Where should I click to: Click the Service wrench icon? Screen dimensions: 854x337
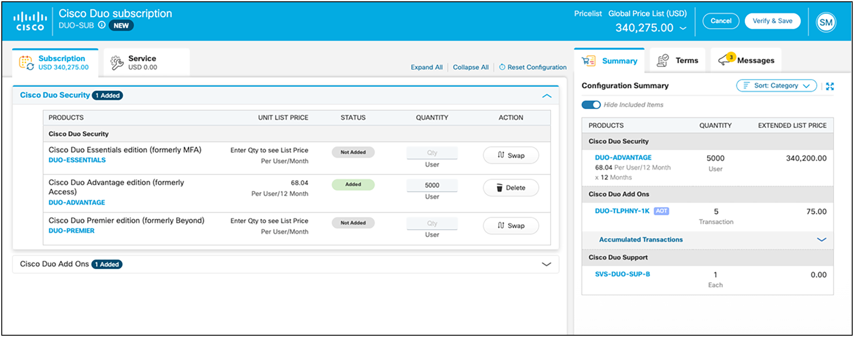click(x=117, y=63)
